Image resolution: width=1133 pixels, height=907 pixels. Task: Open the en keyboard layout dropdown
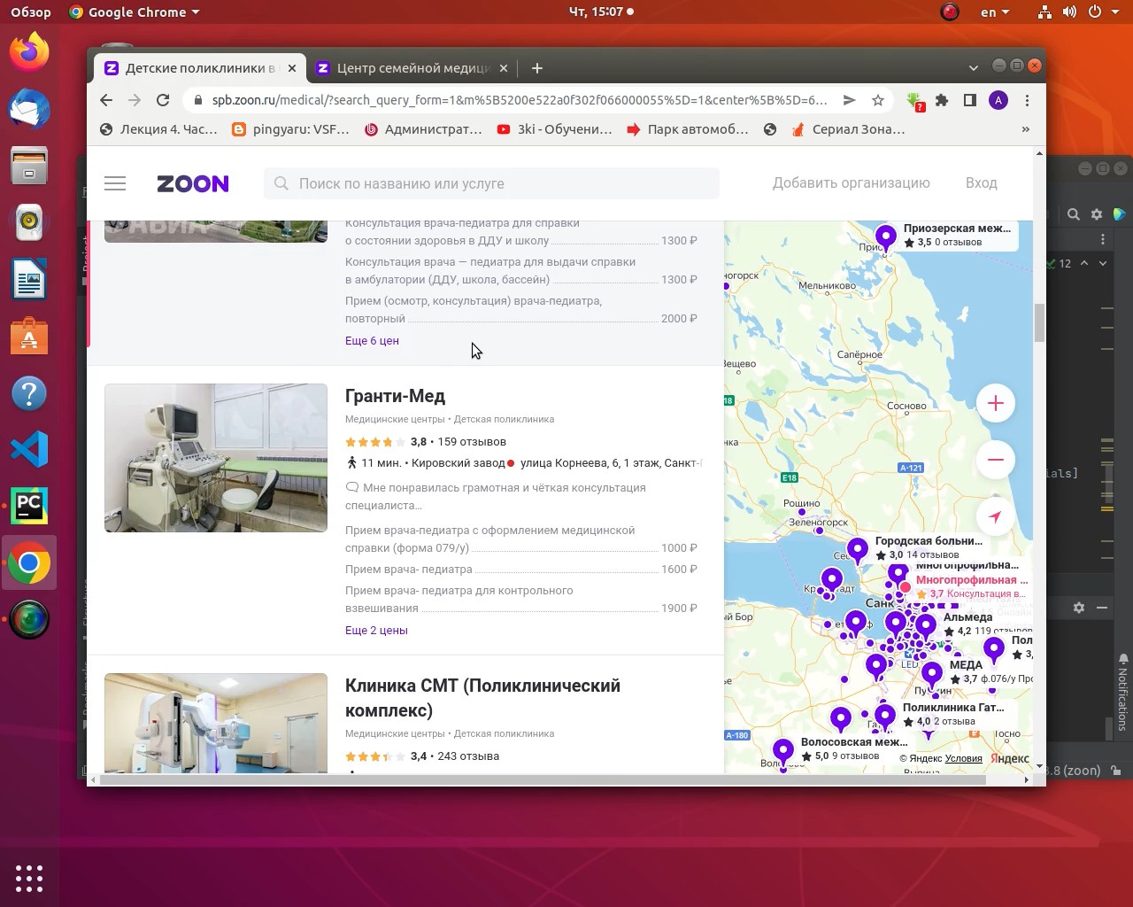(995, 12)
